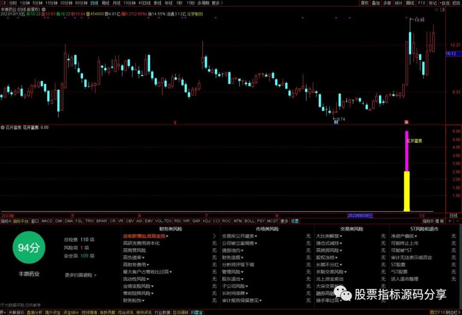Viewport: 462px width, 315px height.
Task: Open 指标平台 indicator platform
Action: click(x=21, y=221)
